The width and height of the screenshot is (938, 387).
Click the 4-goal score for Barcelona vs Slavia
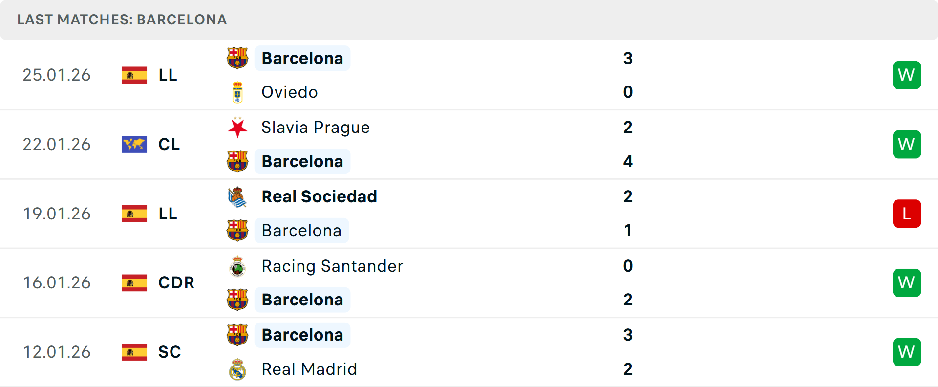point(628,161)
